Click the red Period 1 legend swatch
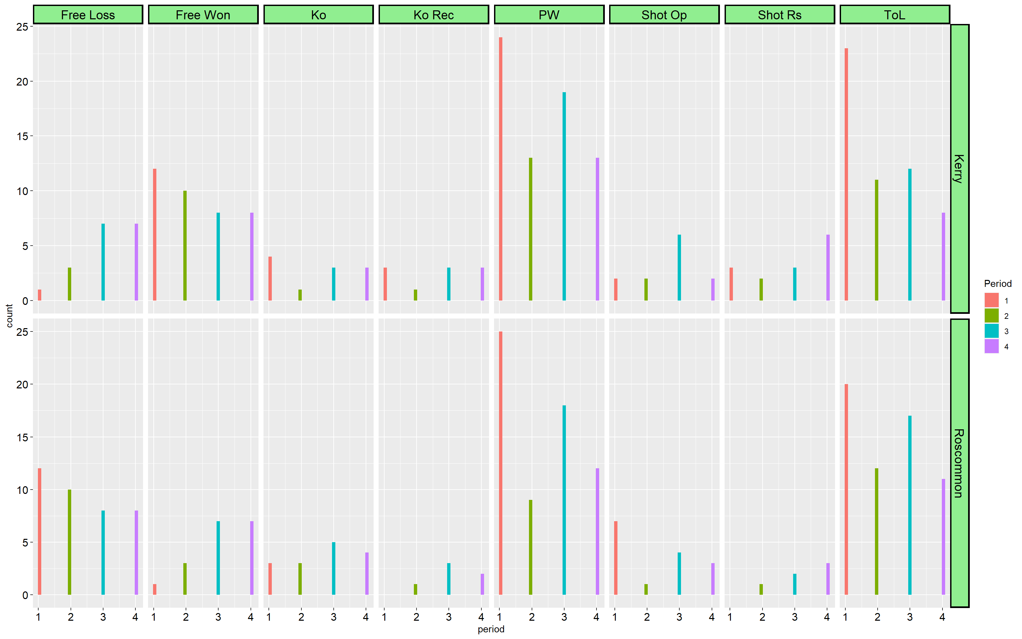 [992, 300]
